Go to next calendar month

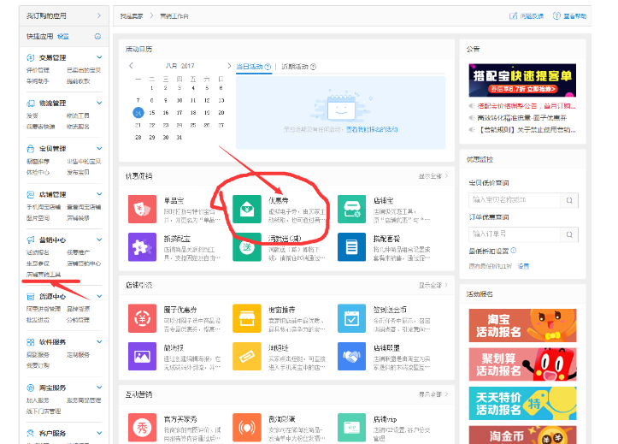229,66
